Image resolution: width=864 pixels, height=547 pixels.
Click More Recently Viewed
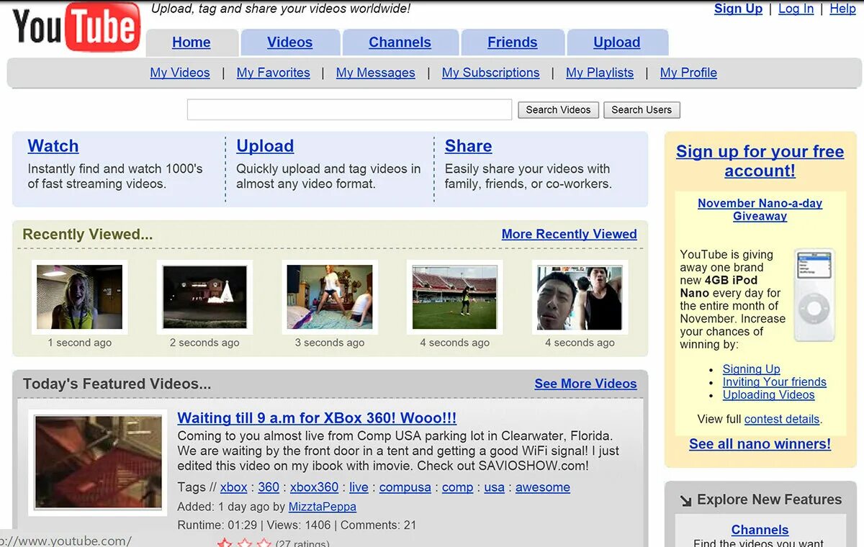pyautogui.click(x=570, y=234)
